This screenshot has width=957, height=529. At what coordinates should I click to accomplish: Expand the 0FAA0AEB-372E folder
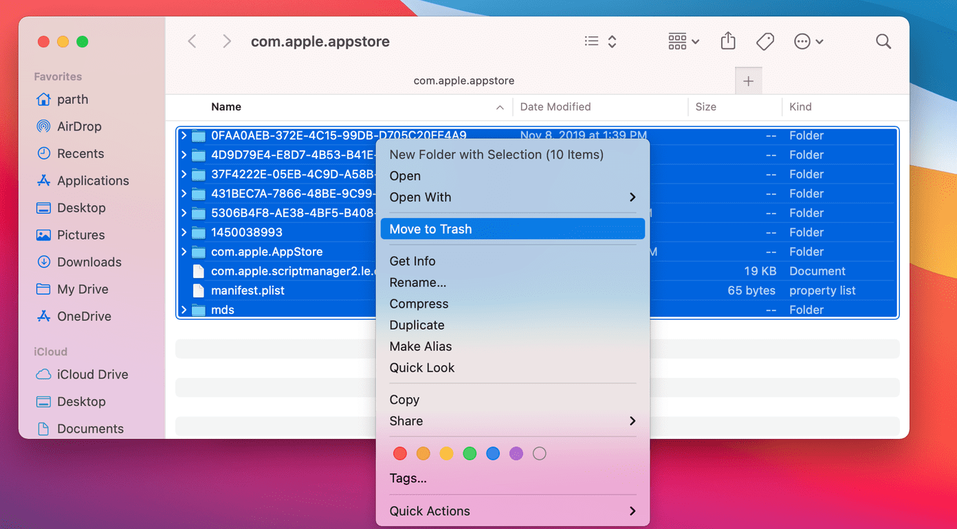184,135
